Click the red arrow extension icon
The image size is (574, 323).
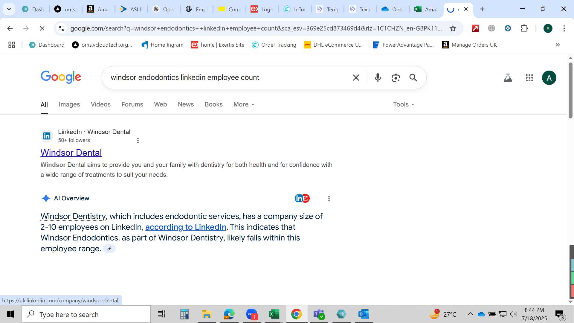(475, 28)
